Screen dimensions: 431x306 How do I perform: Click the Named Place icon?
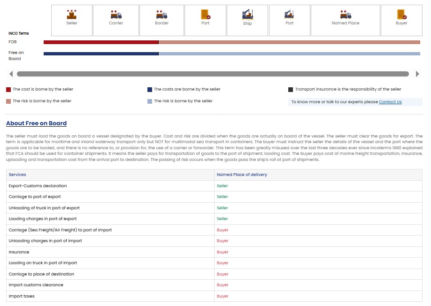(x=346, y=15)
